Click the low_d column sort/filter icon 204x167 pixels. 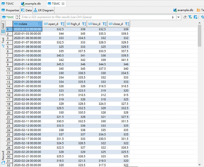tap(104, 24)
